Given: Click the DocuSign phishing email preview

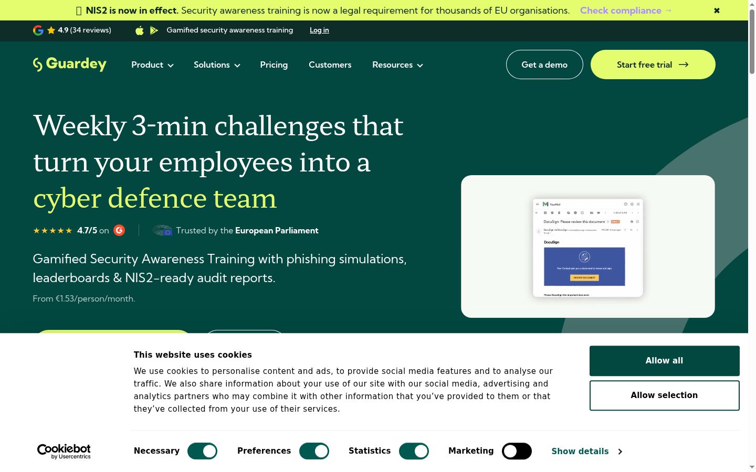Looking at the screenshot, I should (x=588, y=248).
